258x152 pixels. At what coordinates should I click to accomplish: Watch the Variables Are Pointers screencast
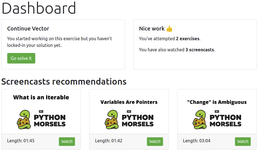tap(155, 141)
